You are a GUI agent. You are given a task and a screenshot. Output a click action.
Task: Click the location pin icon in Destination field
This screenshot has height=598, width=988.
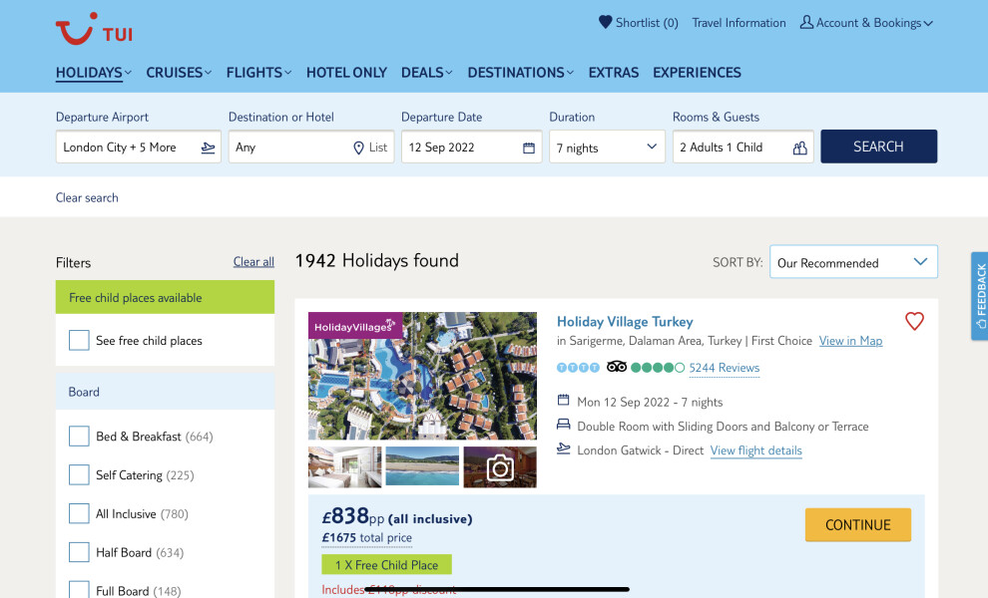click(358, 148)
